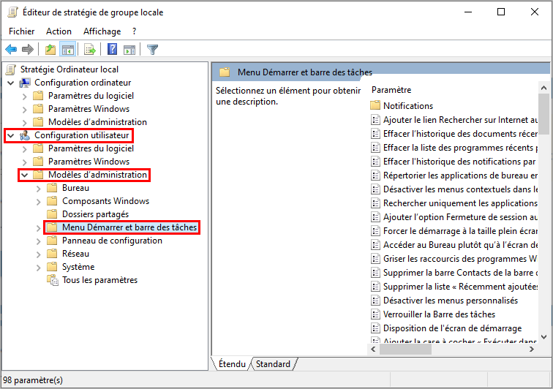Open the Action menu

click(59, 31)
